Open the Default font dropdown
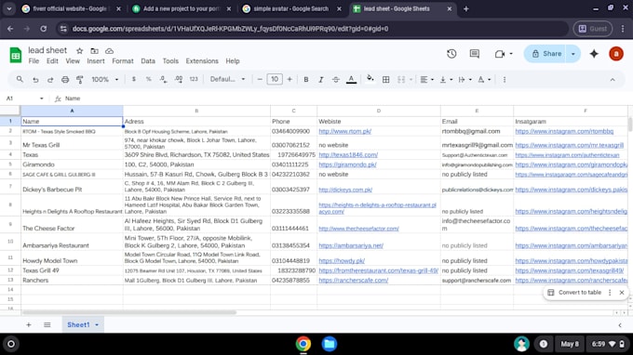The image size is (633, 355). [227, 79]
